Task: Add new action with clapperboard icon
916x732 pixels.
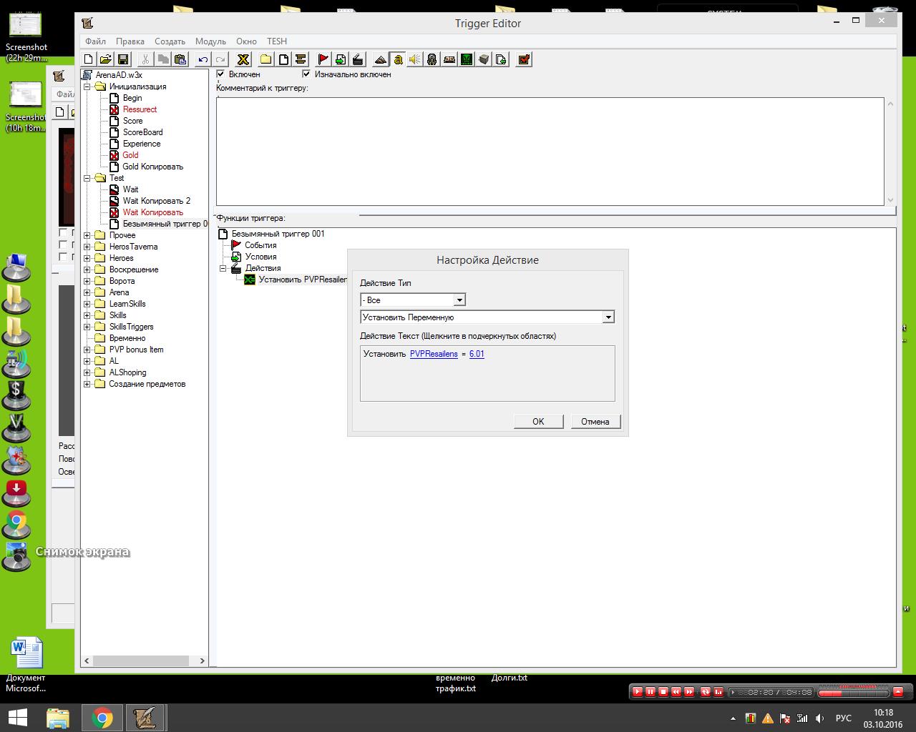Action: click(x=358, y=59)
